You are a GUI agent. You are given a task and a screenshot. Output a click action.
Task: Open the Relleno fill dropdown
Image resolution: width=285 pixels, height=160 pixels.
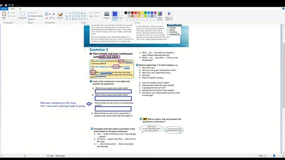pyautogui.click(x=94, y=16)
